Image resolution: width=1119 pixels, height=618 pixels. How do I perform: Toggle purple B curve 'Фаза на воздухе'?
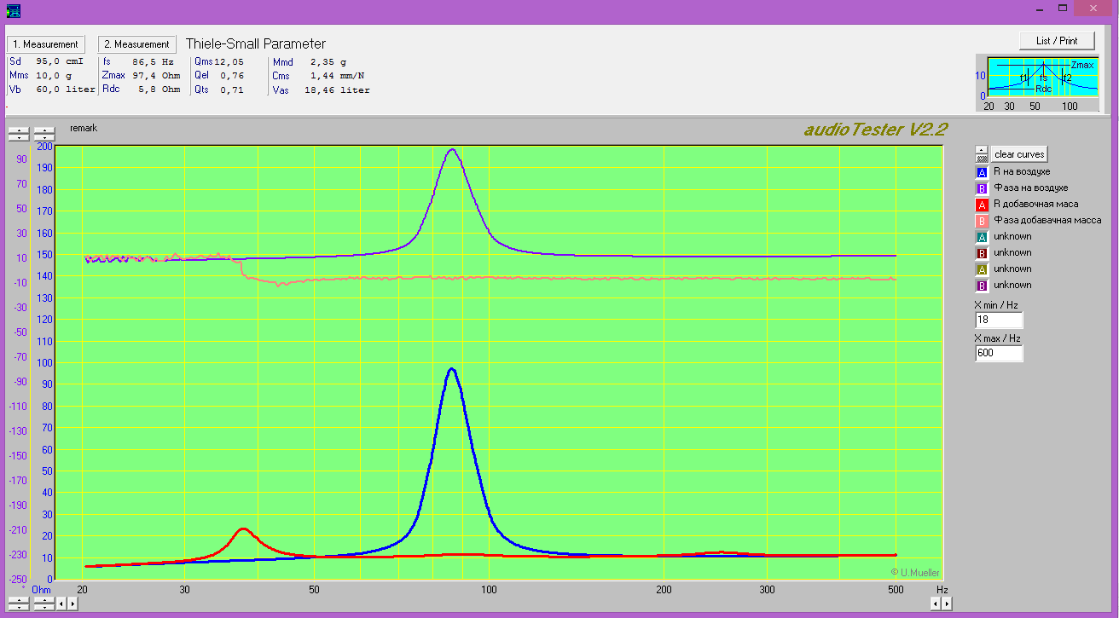point(981,188)
